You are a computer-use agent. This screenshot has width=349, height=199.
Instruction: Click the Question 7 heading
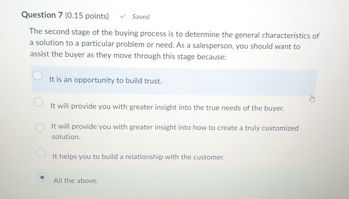pos(42,15)
